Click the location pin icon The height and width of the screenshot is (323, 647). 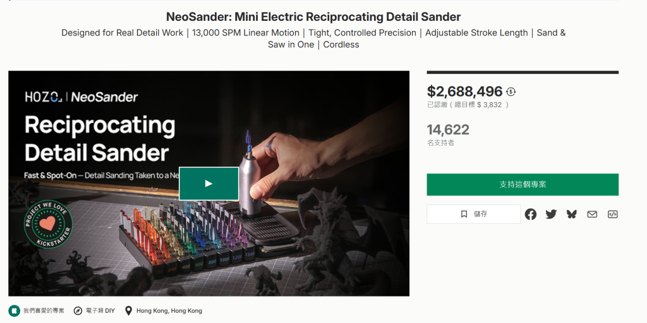128,311
